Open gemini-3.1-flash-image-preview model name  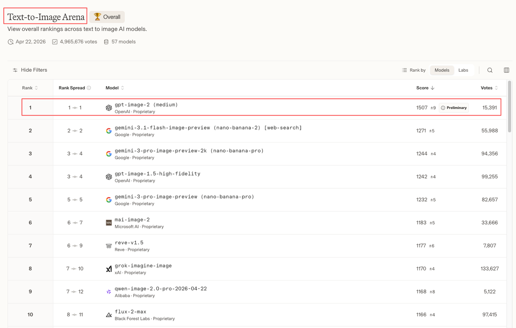tap(208, 128)
